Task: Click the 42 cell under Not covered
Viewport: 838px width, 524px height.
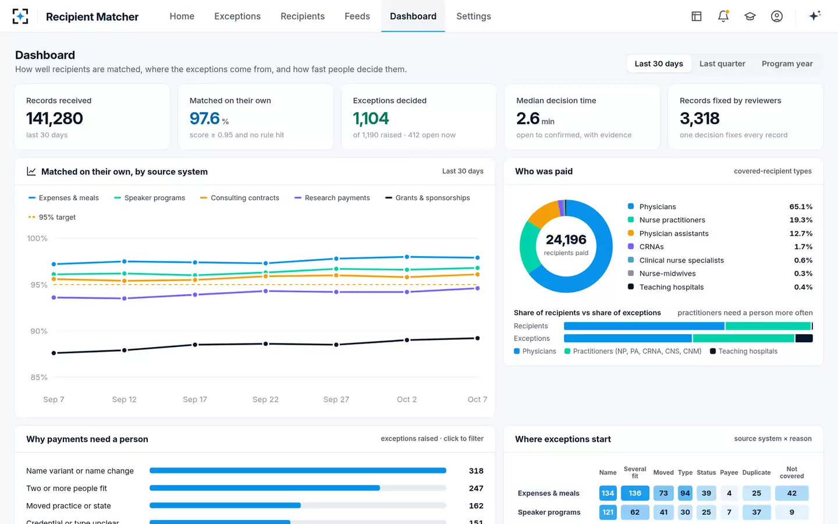Action: click(792, 493)
